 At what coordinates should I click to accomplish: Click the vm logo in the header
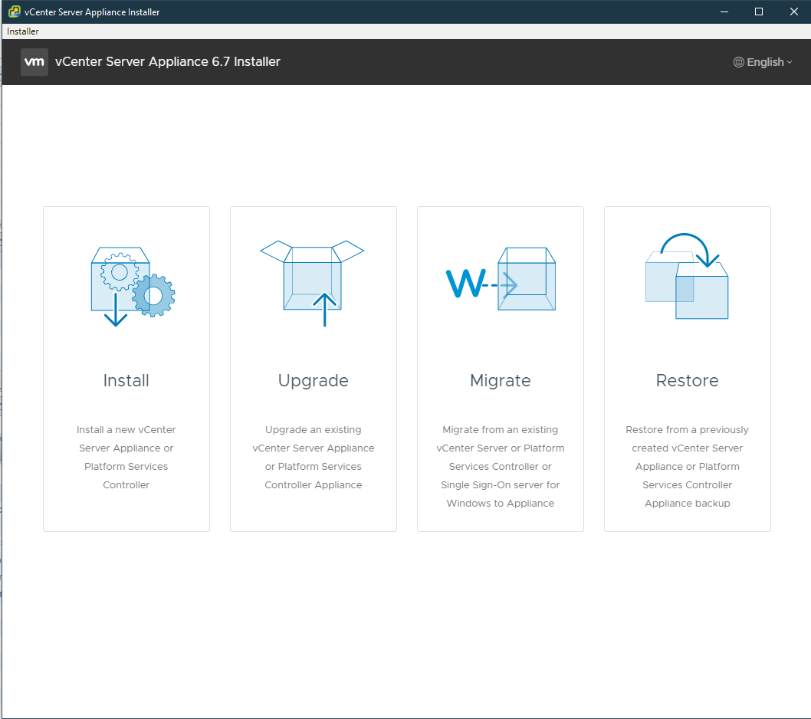pos(34,62)
